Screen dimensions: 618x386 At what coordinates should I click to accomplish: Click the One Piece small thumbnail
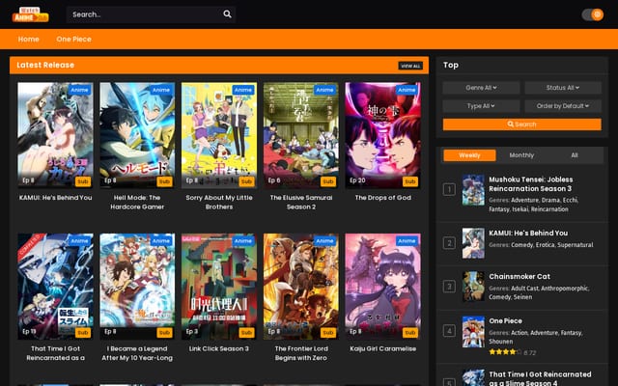pyautogui.click(x=473, y=331)
